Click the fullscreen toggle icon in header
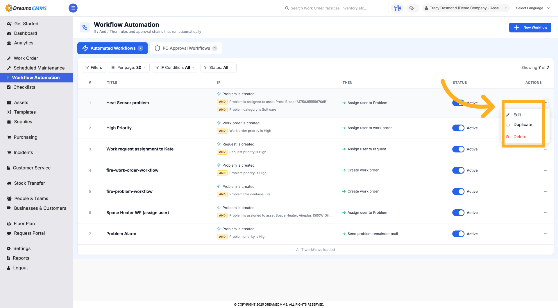Image resolution: width=558 pixels, height=308 pixels. [x=398, y=8]
